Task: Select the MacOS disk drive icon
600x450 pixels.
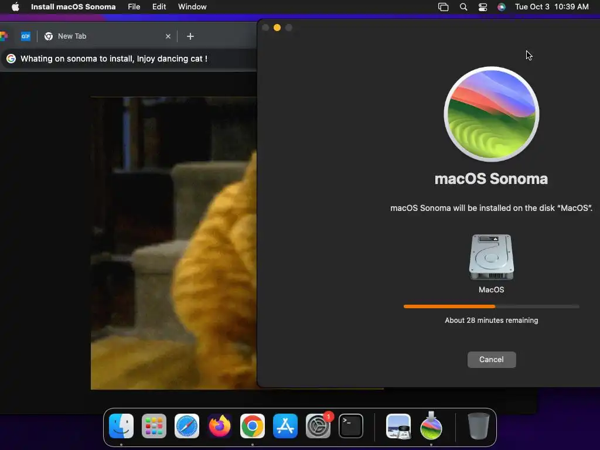Action: (x=492, y=257)
